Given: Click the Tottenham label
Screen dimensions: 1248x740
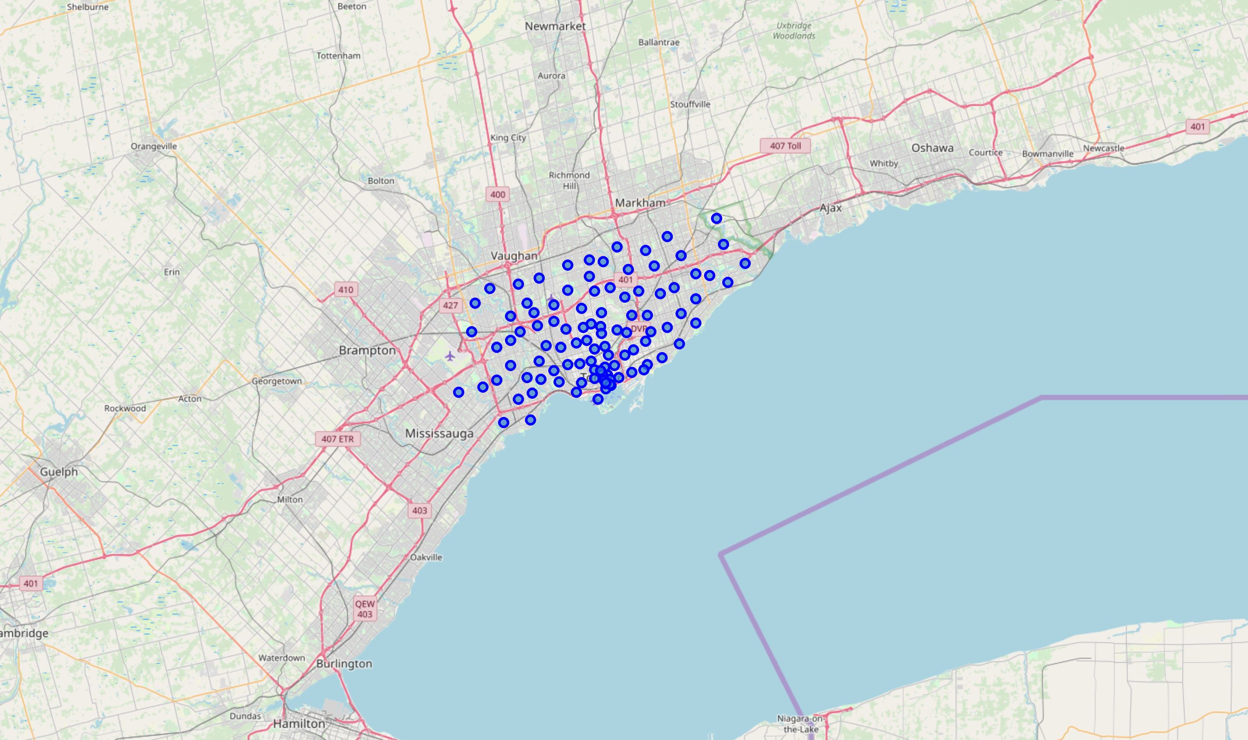Looking at the screenshot, I should coord(338,56).
